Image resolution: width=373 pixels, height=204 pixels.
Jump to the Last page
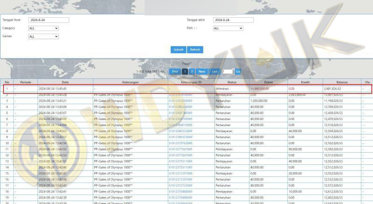(x=214, y=71)
